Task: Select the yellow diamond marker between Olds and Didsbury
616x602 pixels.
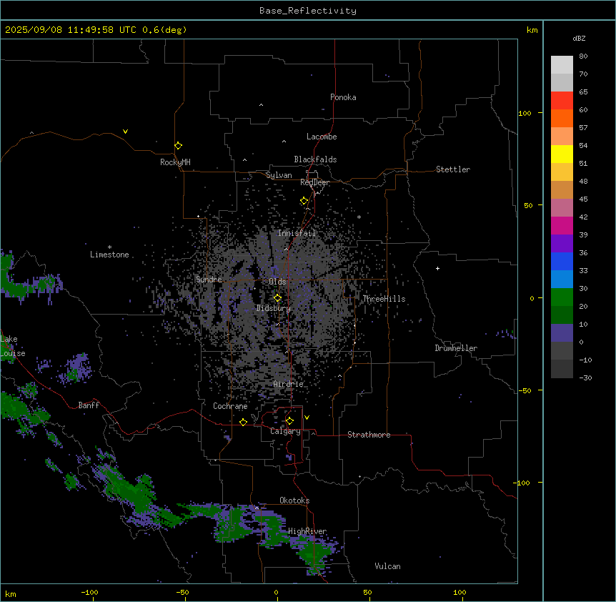Action: click(x=277, y=298)
